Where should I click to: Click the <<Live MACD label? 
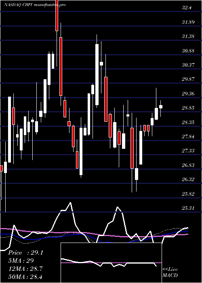pyautogui.click(x=170, y=272)
